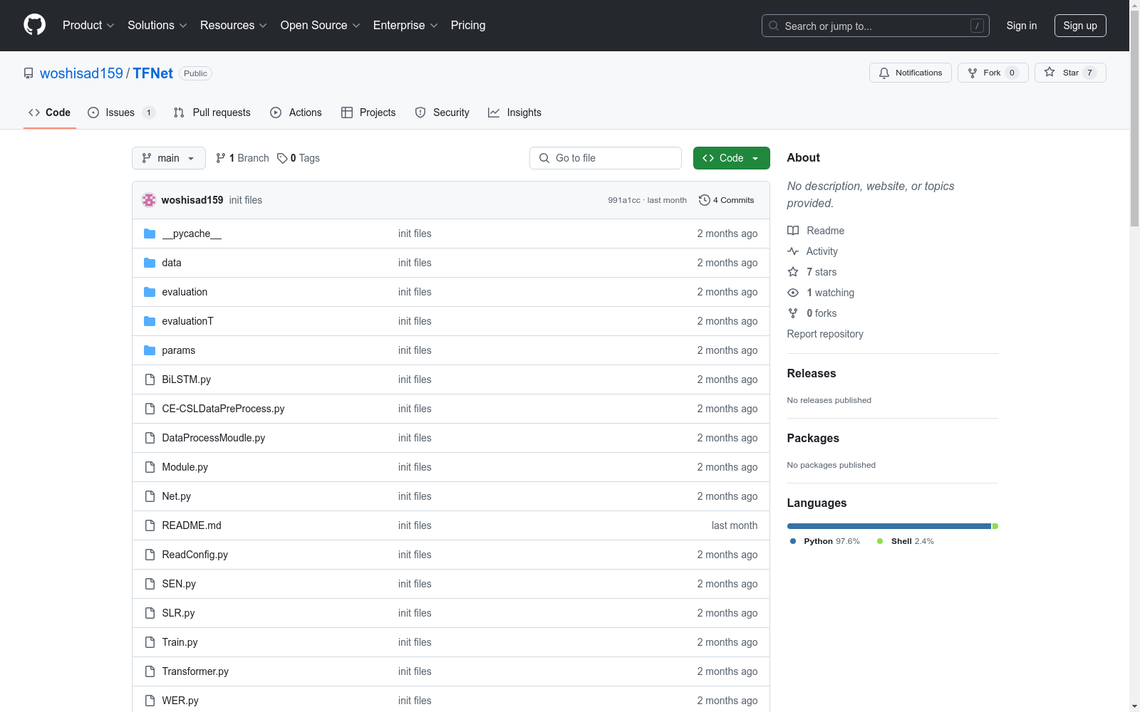
Task: Focus the Go to file search field
Action: click(606, 158)
